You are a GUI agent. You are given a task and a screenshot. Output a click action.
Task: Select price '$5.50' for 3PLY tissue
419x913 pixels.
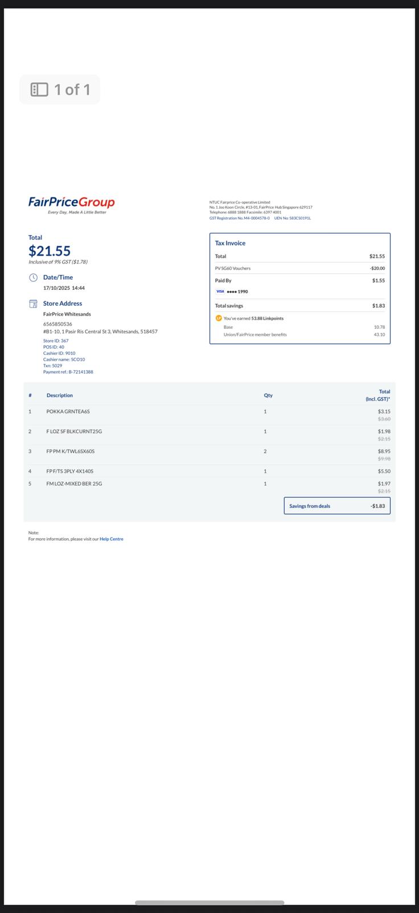coord(384,471)
